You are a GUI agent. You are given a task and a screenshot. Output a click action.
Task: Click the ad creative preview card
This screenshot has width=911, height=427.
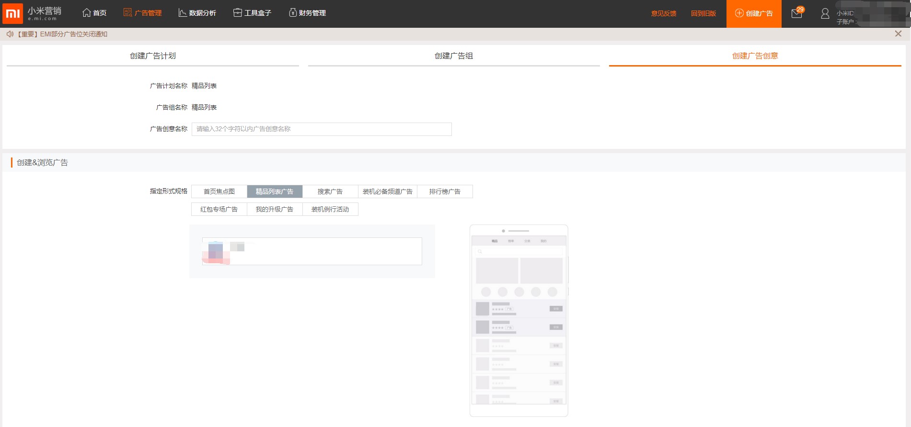(312, 251)
